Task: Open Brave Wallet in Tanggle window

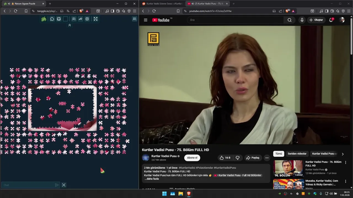Action: click(118, 11)
